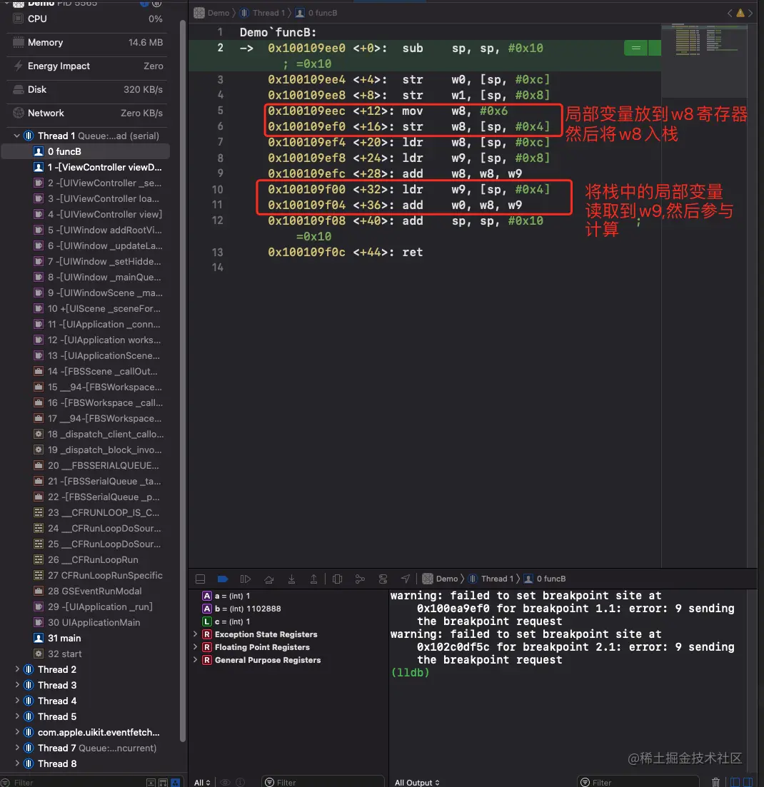Click Thread 1 in debug bar path

[x=491, y=579]
